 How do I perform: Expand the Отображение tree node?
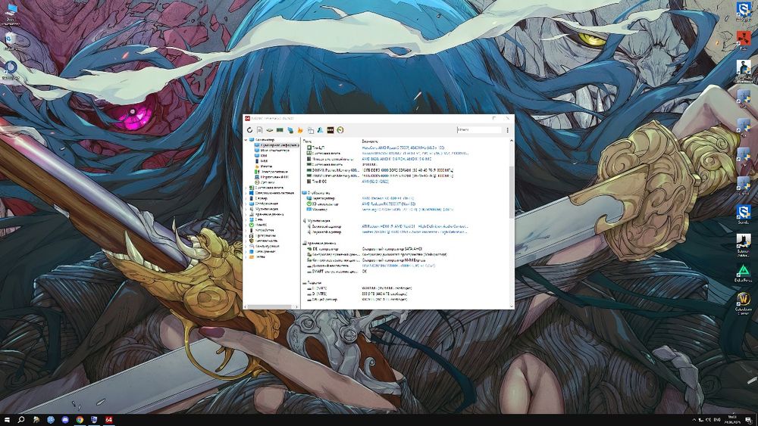[246, 204]
